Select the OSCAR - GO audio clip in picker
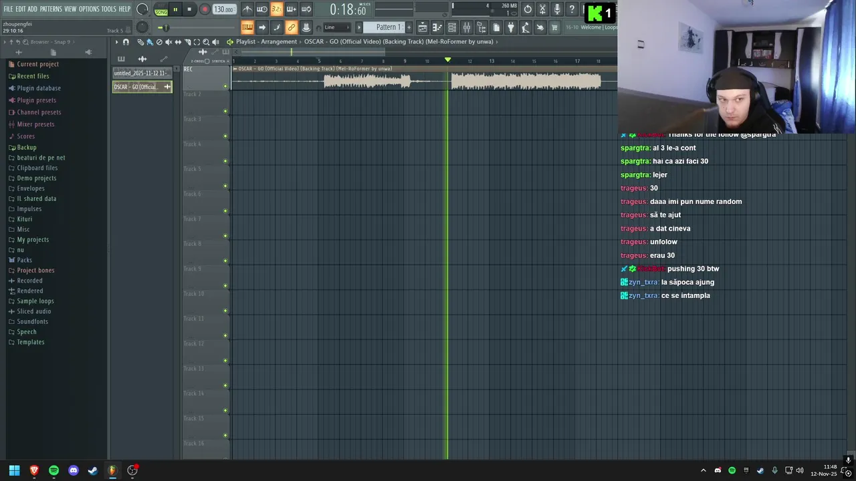856x481 pixels. pyautogui.click(x=142, y=87)
